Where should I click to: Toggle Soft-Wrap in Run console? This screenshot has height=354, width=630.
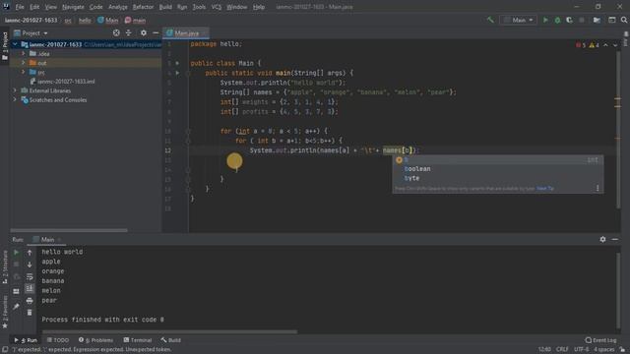(x=30, y=276)
